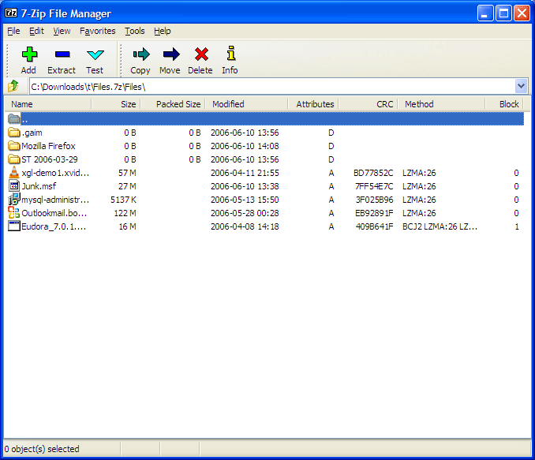Viewport: 535px width, 460px height.
Task: Click the method BCJ2 LZMA:26 LZ... cell
Action: (x=440, y=226)
